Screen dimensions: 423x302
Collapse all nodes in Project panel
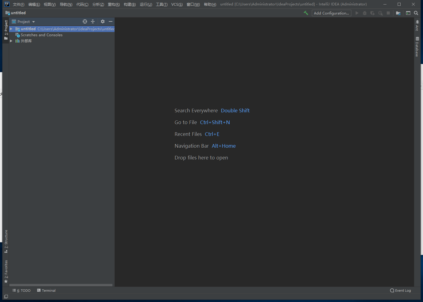pos(93,21)
